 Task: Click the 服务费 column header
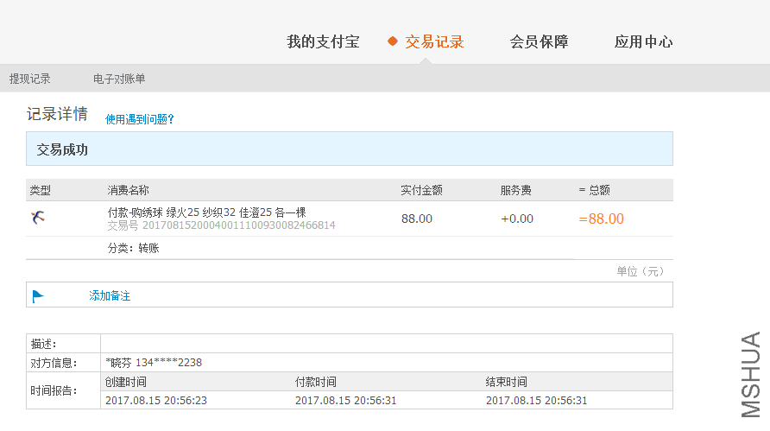[x=515, y=190]
